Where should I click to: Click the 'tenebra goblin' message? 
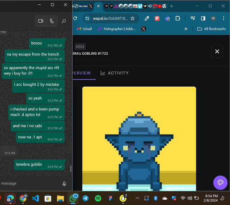click(39, 165)
